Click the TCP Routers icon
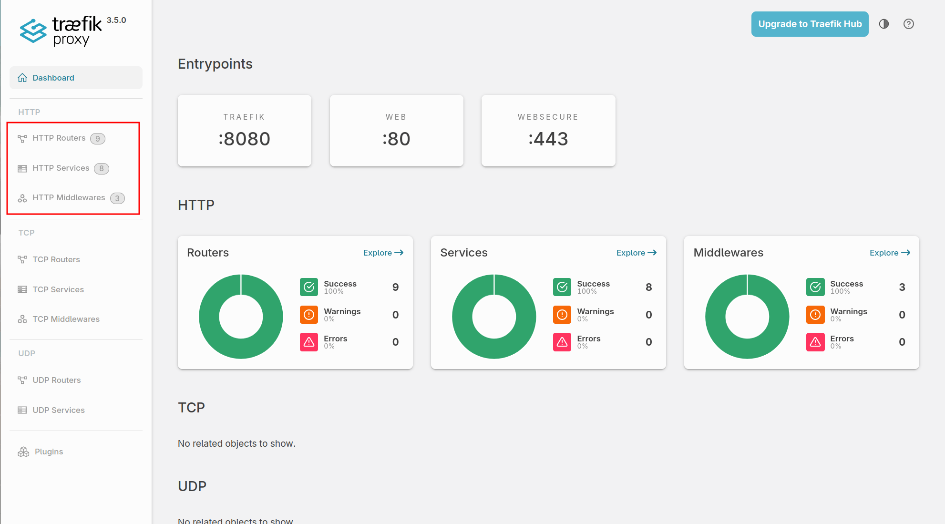Image resolution: width=945 pixels, height=524 pixels. click(22, 259)
